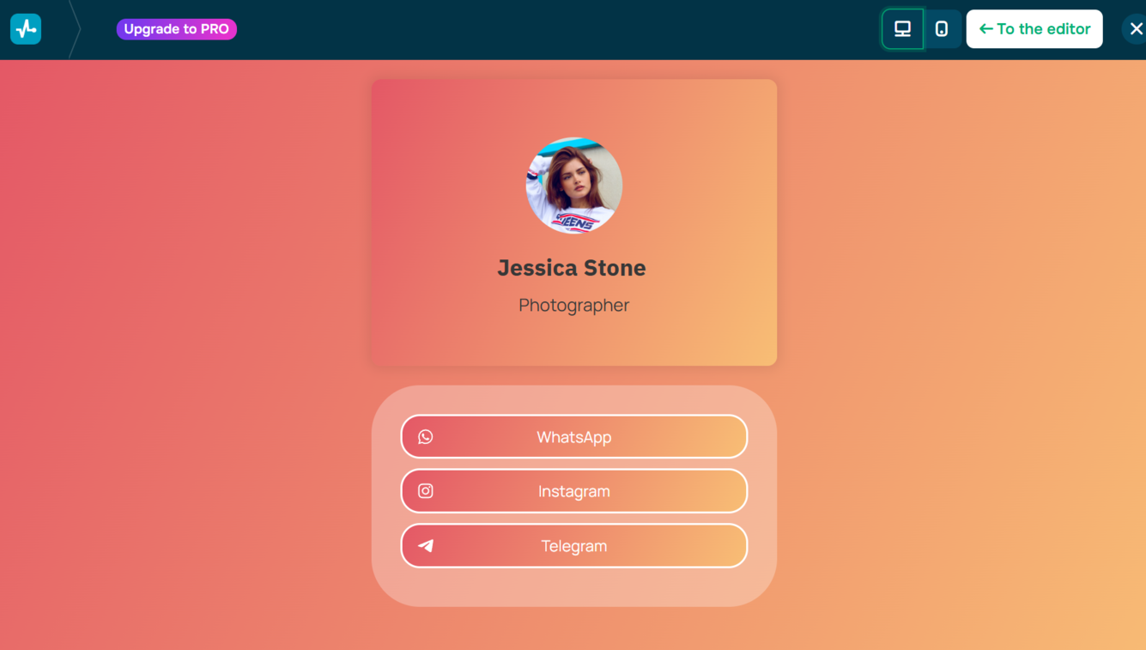Image resolution: width=1146 pixels, height=650 pixels.
Task: Click Jessica Stone's round profile photo
Action: pos(574,185)
